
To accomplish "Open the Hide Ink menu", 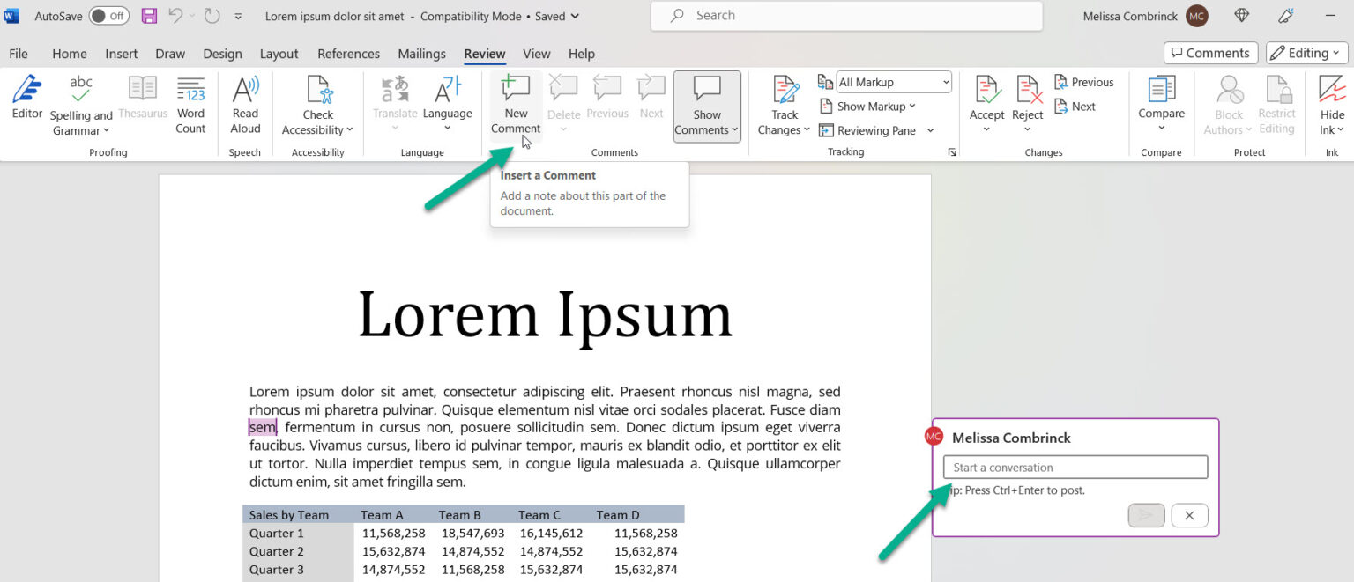I will [1332, 106].
